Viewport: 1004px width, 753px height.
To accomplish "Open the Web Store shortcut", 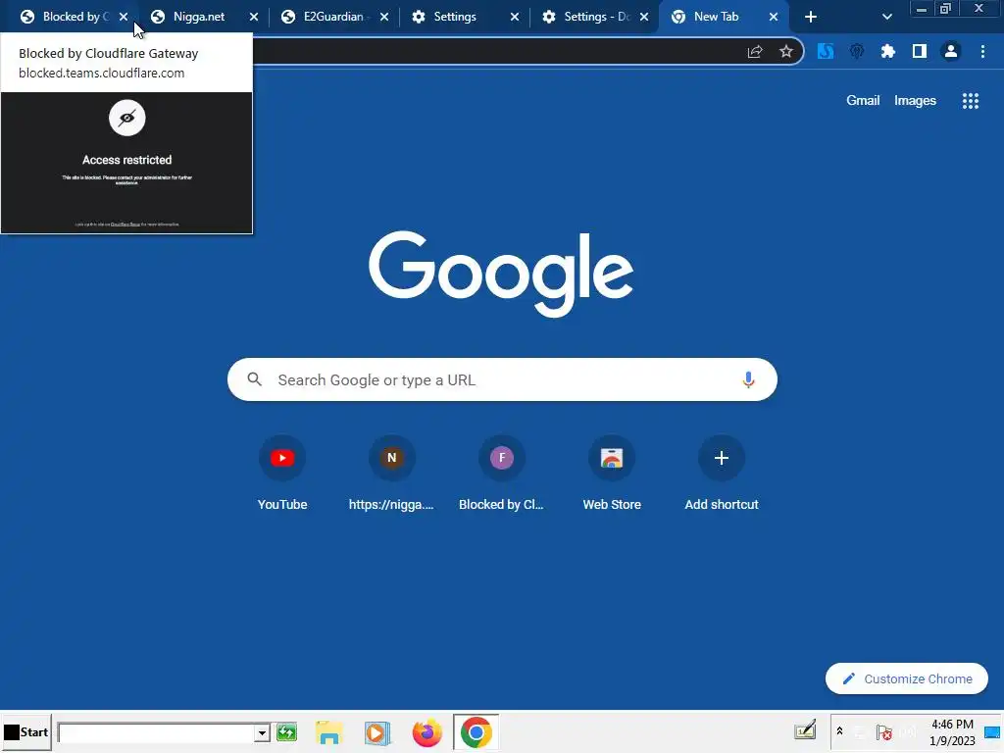I will pyautogui.click(x=612, y=474).
